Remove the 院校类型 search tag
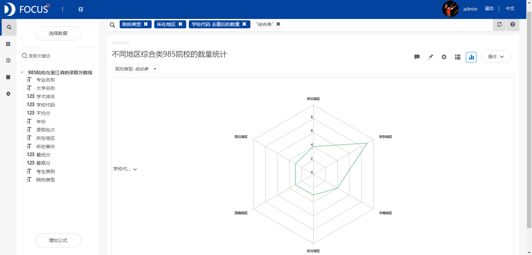Viewport: 532px width, 255px height. [x=146, y=24]
